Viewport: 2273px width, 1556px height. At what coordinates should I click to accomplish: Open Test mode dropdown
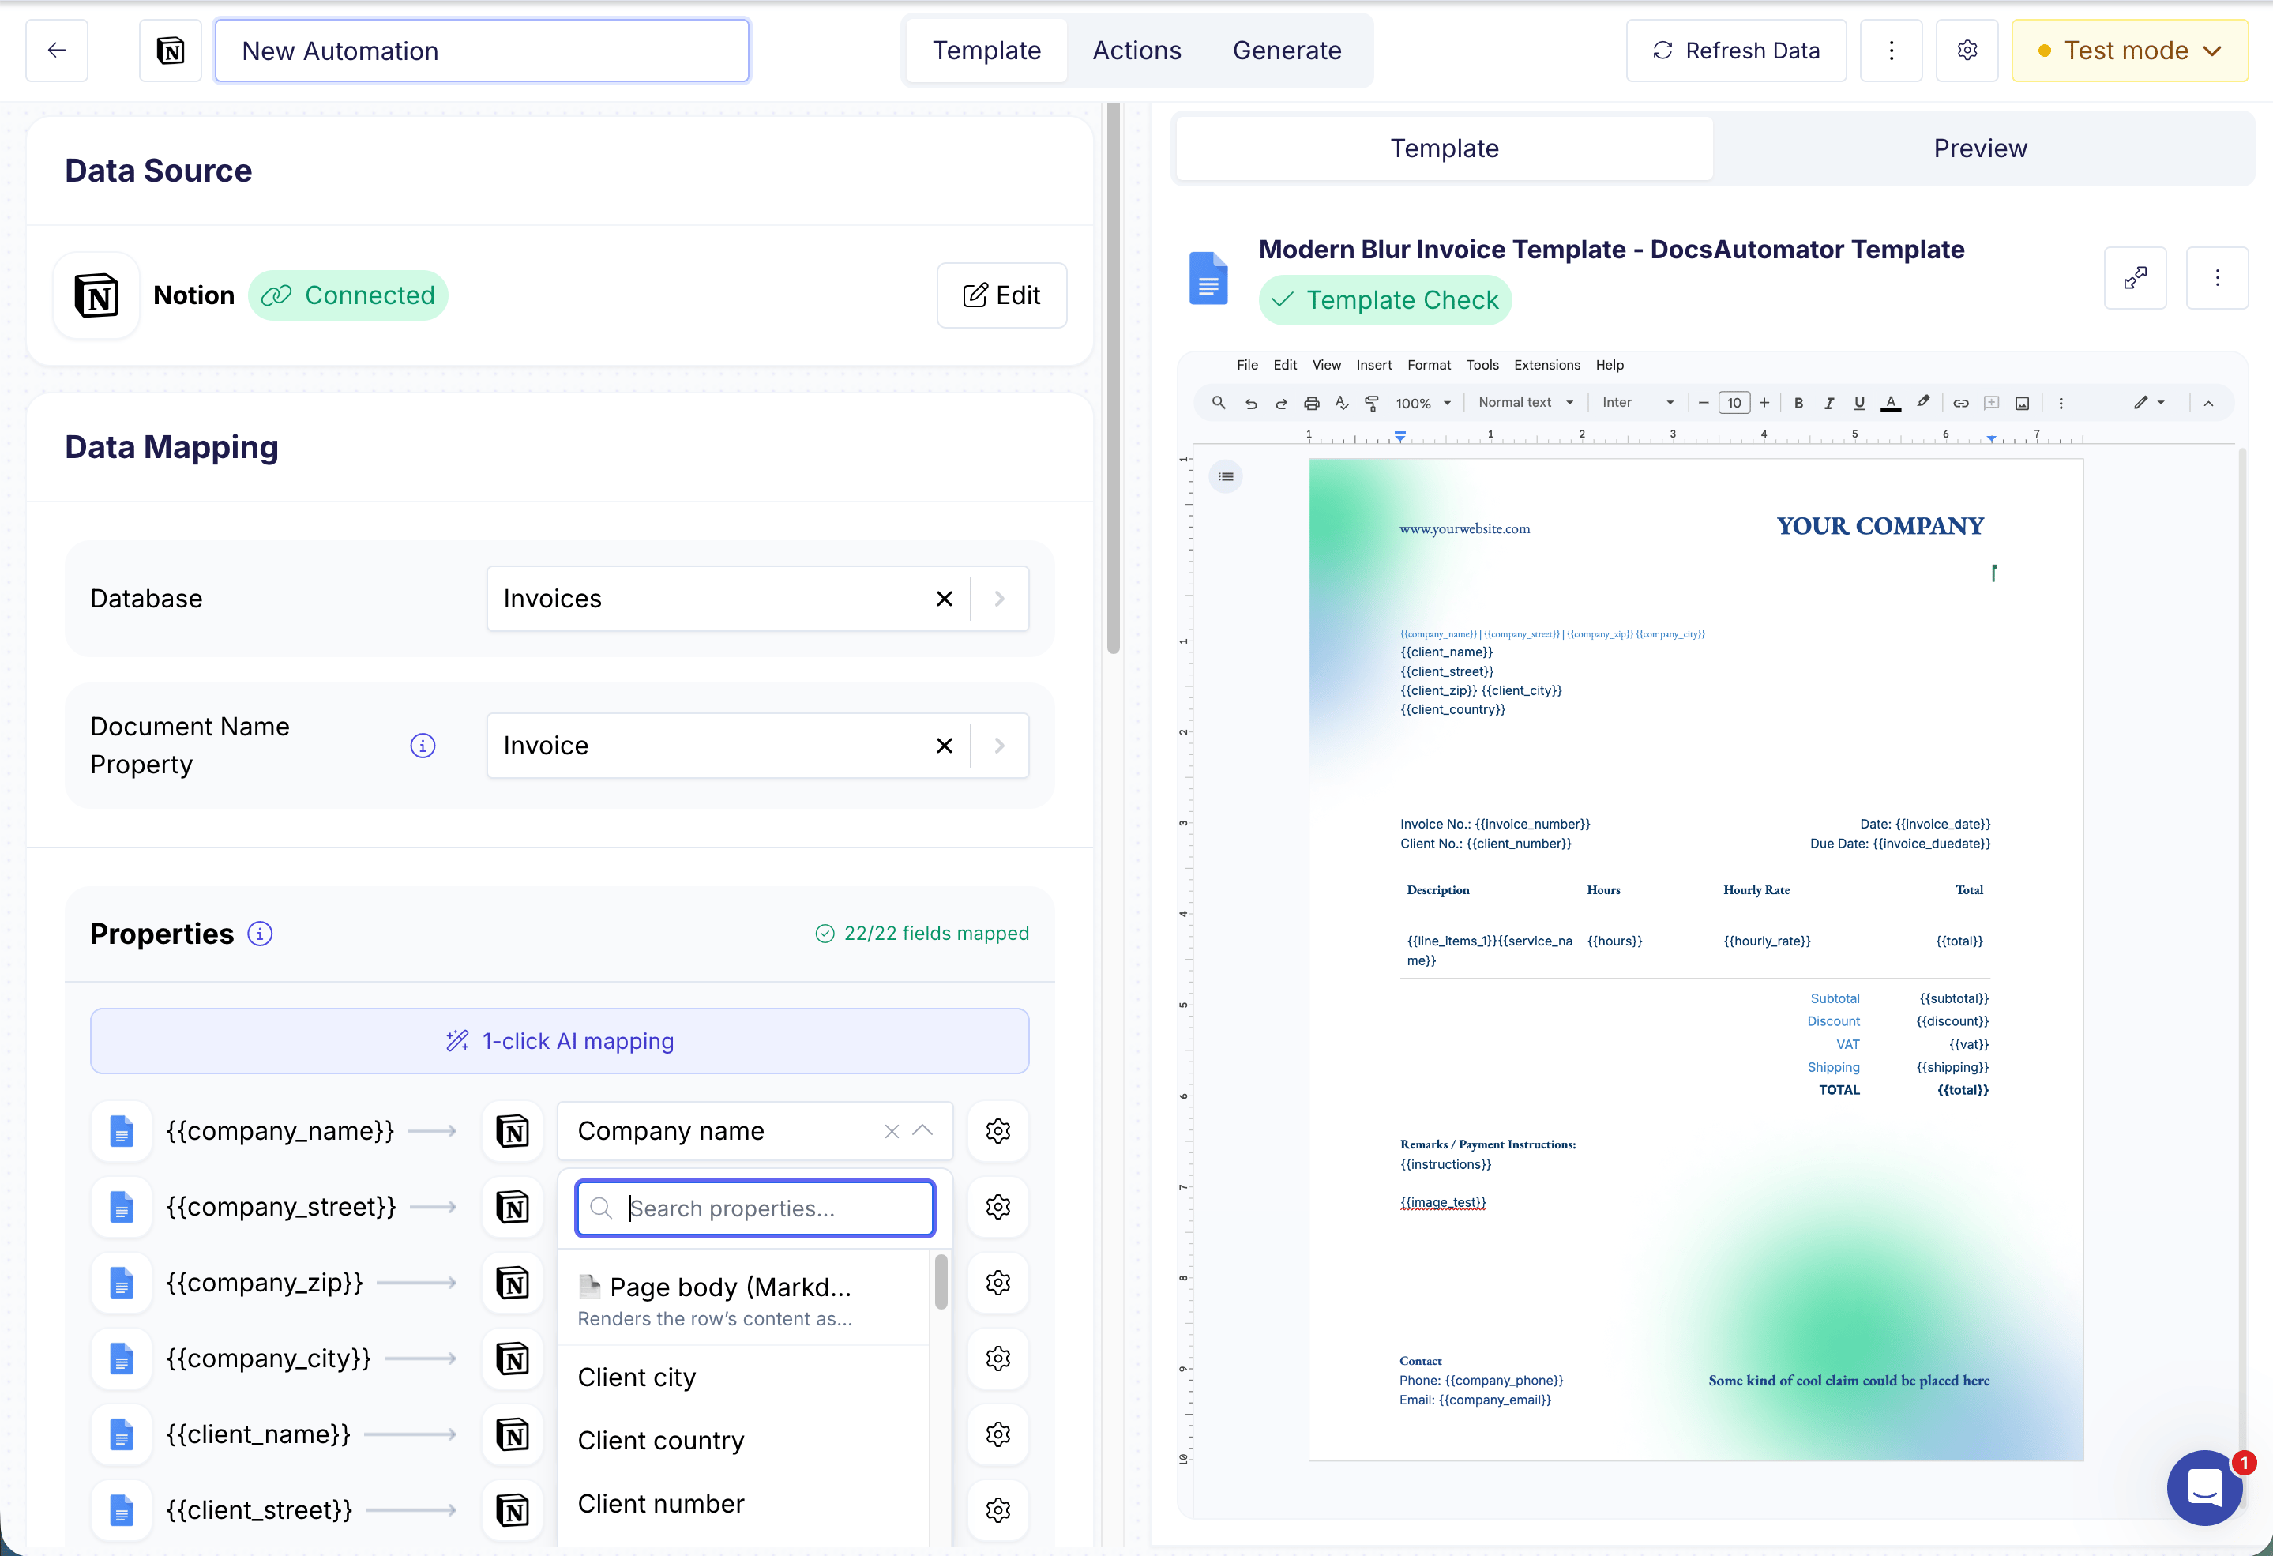[x=2129, y=50]
